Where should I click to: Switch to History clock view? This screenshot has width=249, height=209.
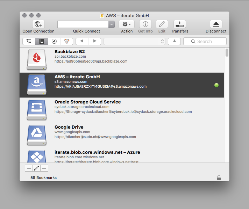pyautogui.click(x=54, y=41)
